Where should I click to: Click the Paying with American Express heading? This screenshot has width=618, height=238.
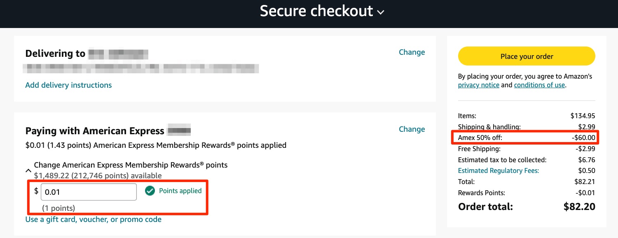pos(95,131)
